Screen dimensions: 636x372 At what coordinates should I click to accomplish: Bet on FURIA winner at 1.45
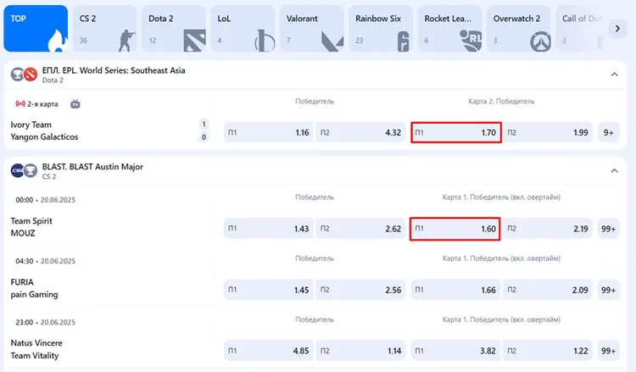(269, 290)
